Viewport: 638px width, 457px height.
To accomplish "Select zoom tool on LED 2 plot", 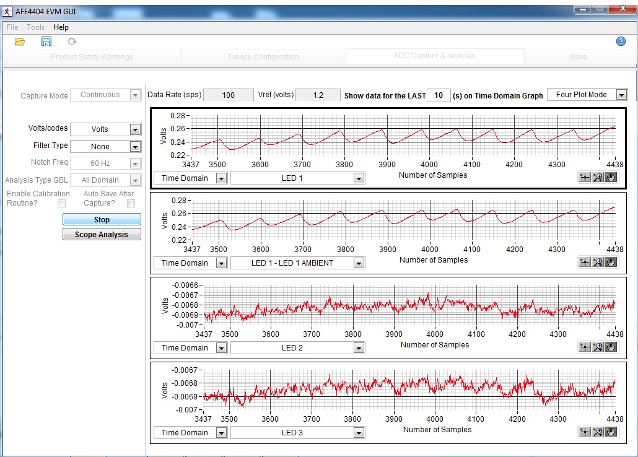I will 598,347.
